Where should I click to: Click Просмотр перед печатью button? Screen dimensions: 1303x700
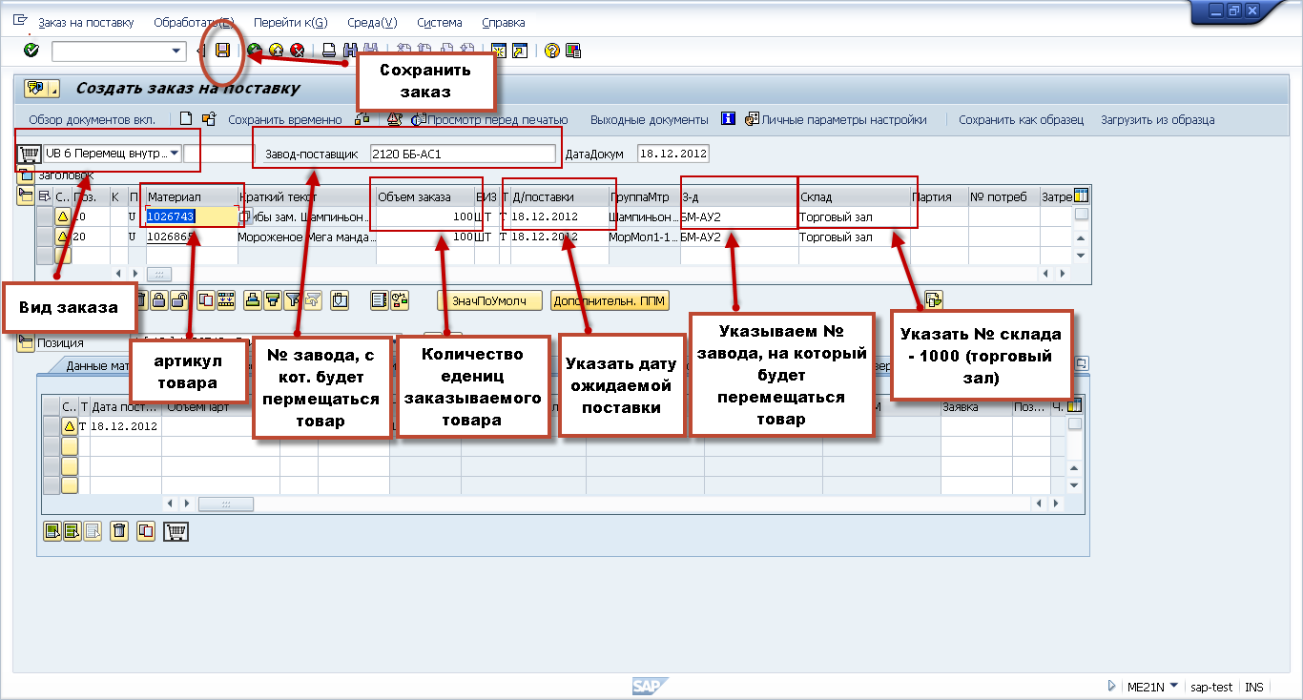[490, 120]
